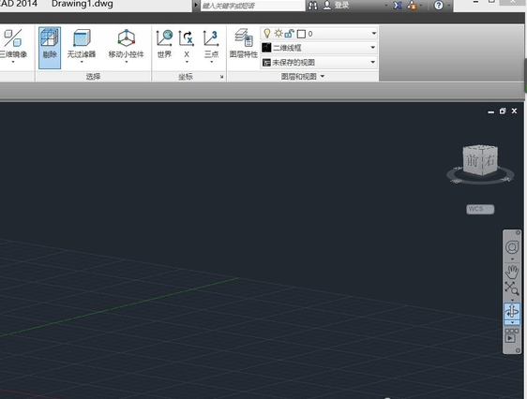Expand the 移动小控件 dropdown arrow
The width and height of the screenshot is (527, 399).
126,62
